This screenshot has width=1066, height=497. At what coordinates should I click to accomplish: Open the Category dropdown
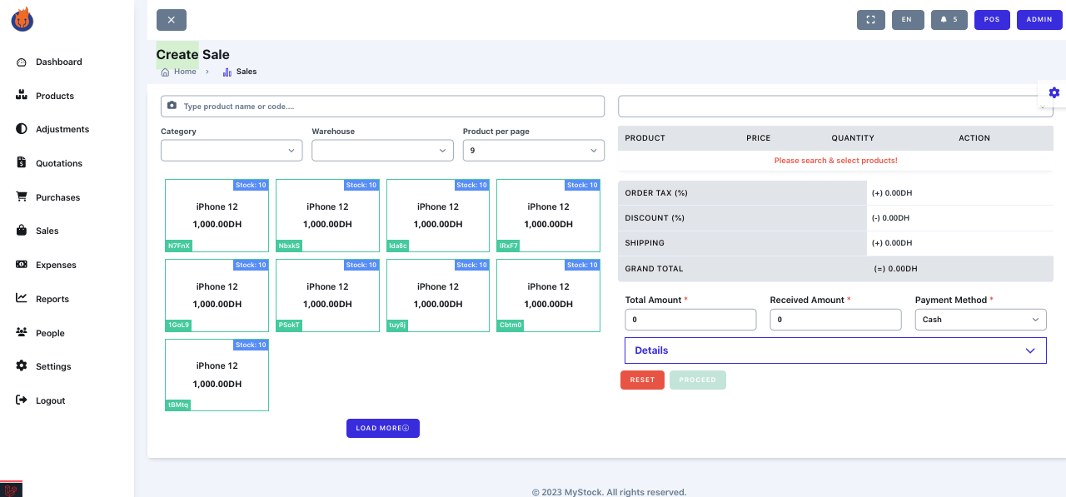pos(232,151)
